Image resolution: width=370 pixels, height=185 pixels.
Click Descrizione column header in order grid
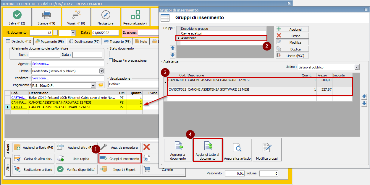click(x=72, y=93)
